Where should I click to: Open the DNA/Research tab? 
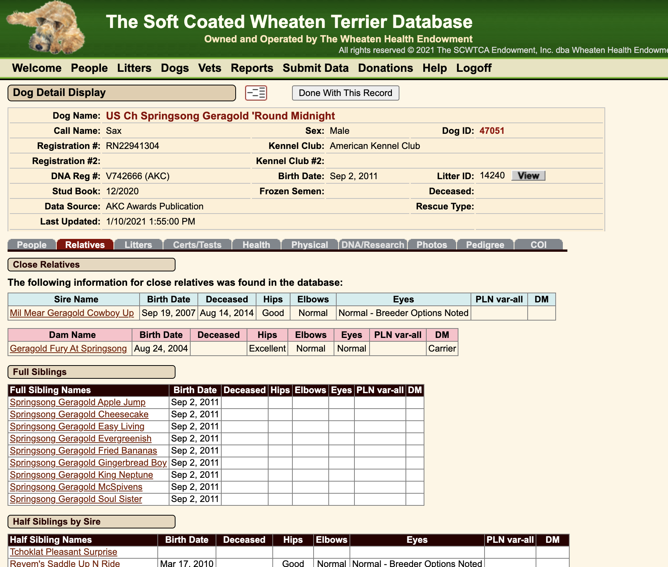tap(373, 245)
